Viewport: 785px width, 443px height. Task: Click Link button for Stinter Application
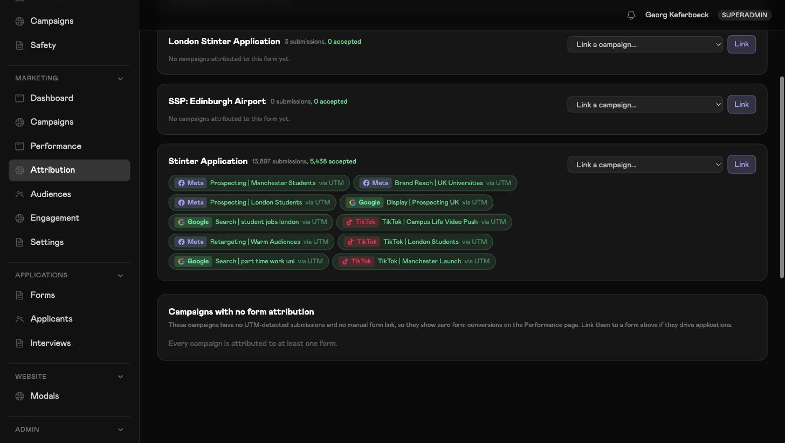tap(741, 164)
